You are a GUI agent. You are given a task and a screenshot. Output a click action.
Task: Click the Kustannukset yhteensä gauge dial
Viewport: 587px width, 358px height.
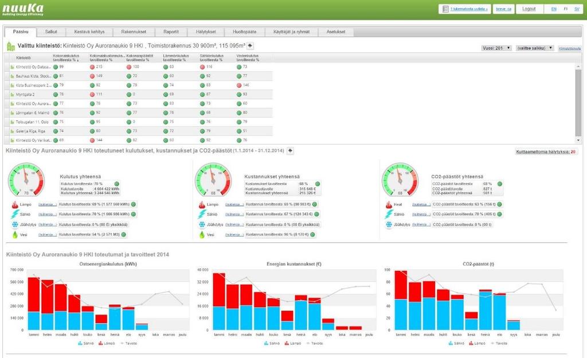click(x=213, y=179)
